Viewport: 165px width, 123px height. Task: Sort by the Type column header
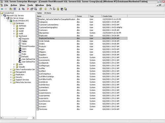coord(95,16)
